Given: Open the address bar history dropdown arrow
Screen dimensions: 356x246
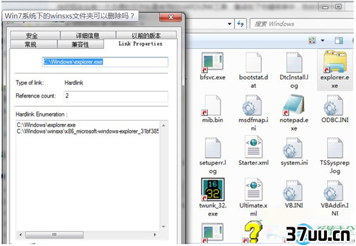Looking at the screenshot, I should [x=230, y=24].
